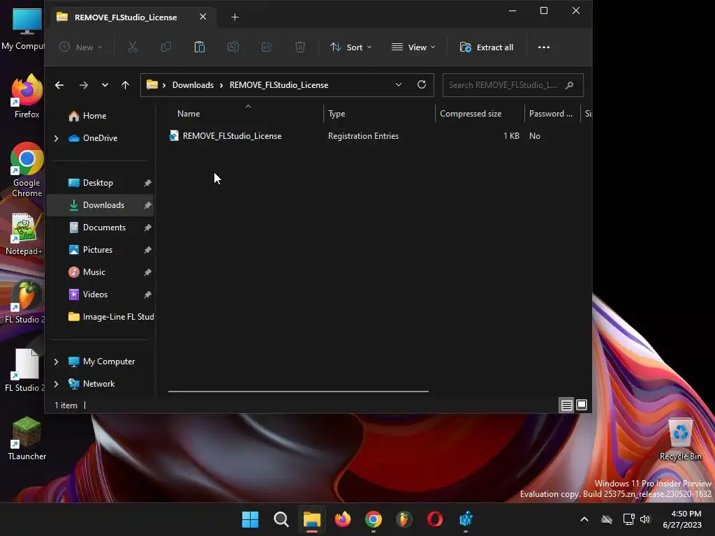This screenshot has width=715, height=536.
Task: Click the blue robot app on taskbar
Action: pyautogui.click(x=466, y=519)
